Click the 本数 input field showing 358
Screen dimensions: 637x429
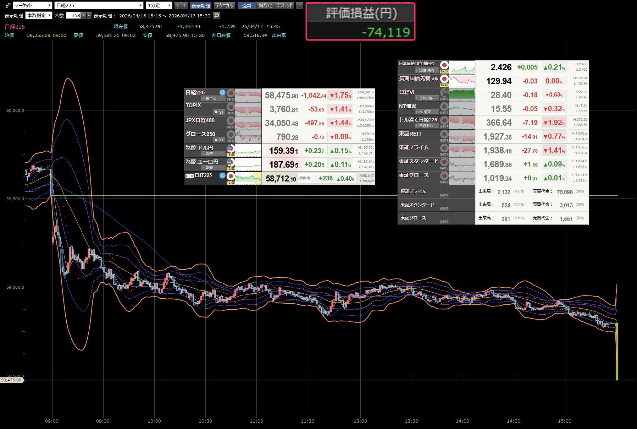74,15
